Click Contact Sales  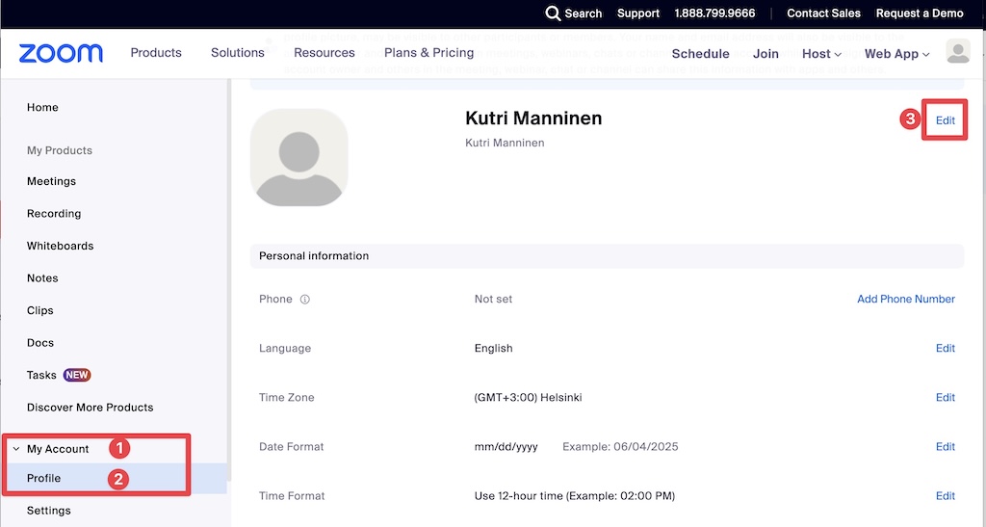pyautogui.click(x=824, y=13)
